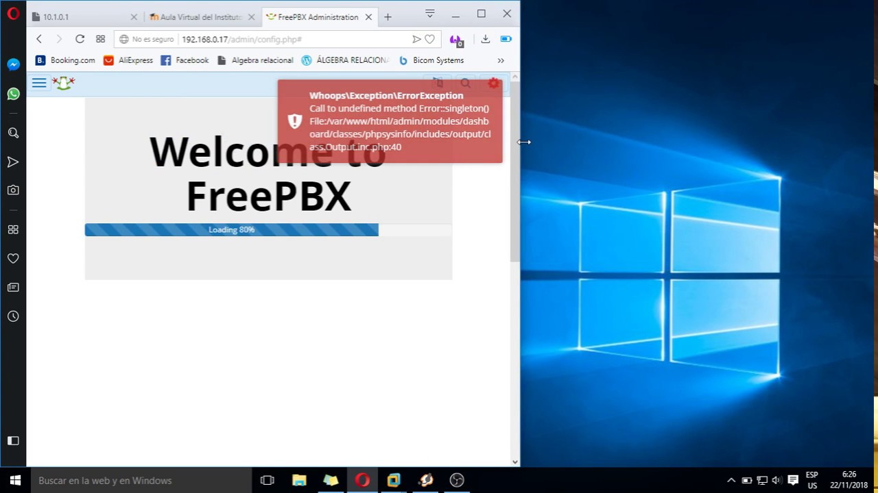Open My Flow sidebar icon

(13, 162)
